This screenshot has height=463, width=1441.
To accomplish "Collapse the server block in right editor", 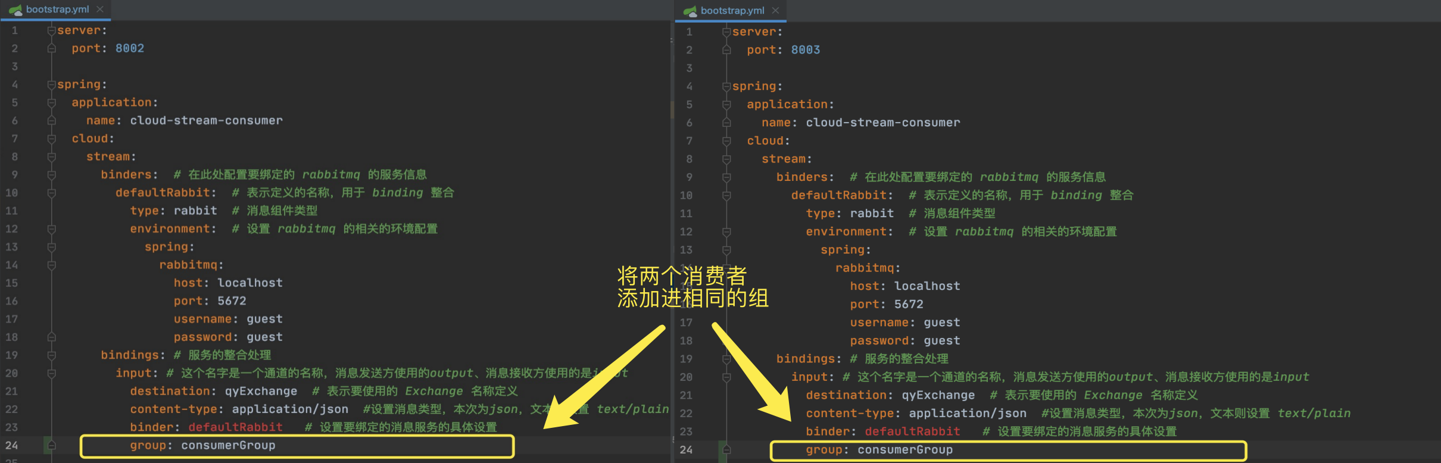I will point(726,32).
